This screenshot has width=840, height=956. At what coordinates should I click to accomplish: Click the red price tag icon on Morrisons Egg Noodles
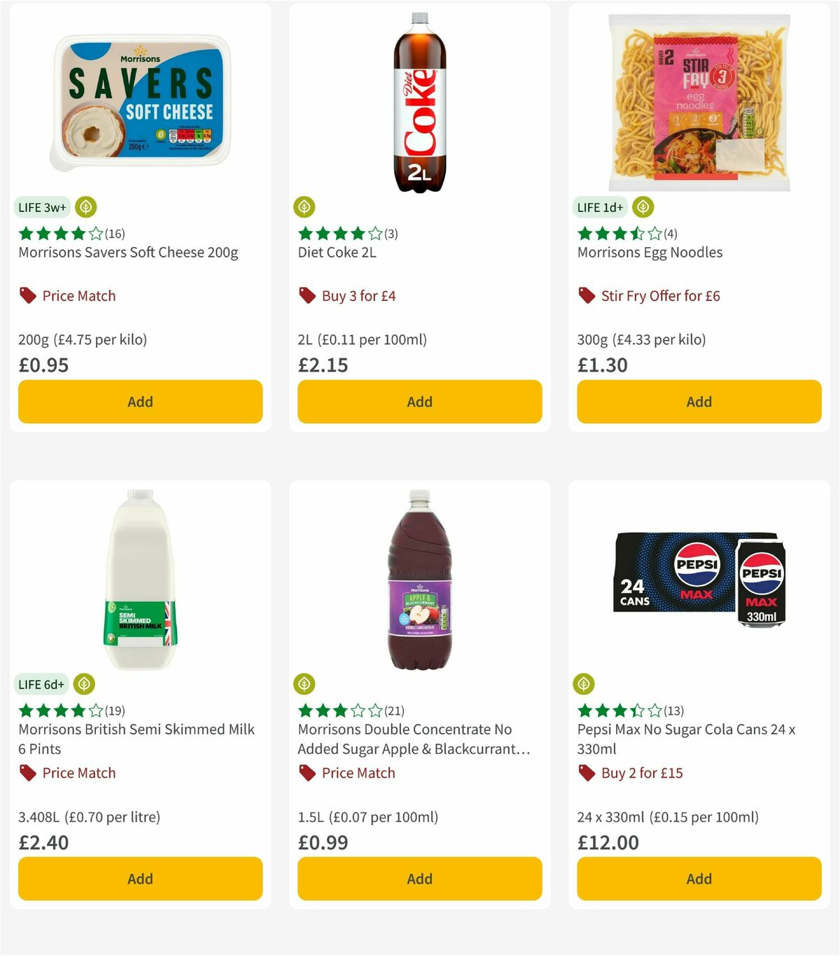(x=587, y=295)
